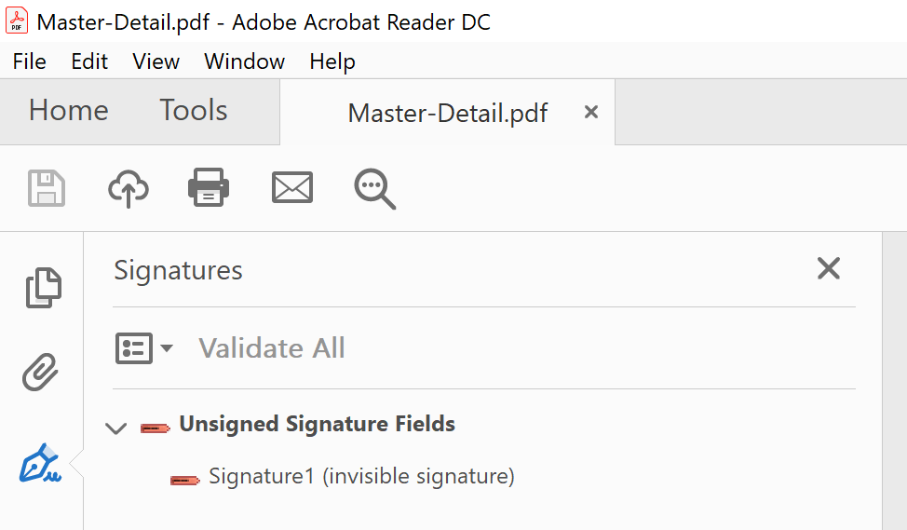907x530 pixels.
Task: Show the Attachments paperclip panel
Action: coord(41,374)
